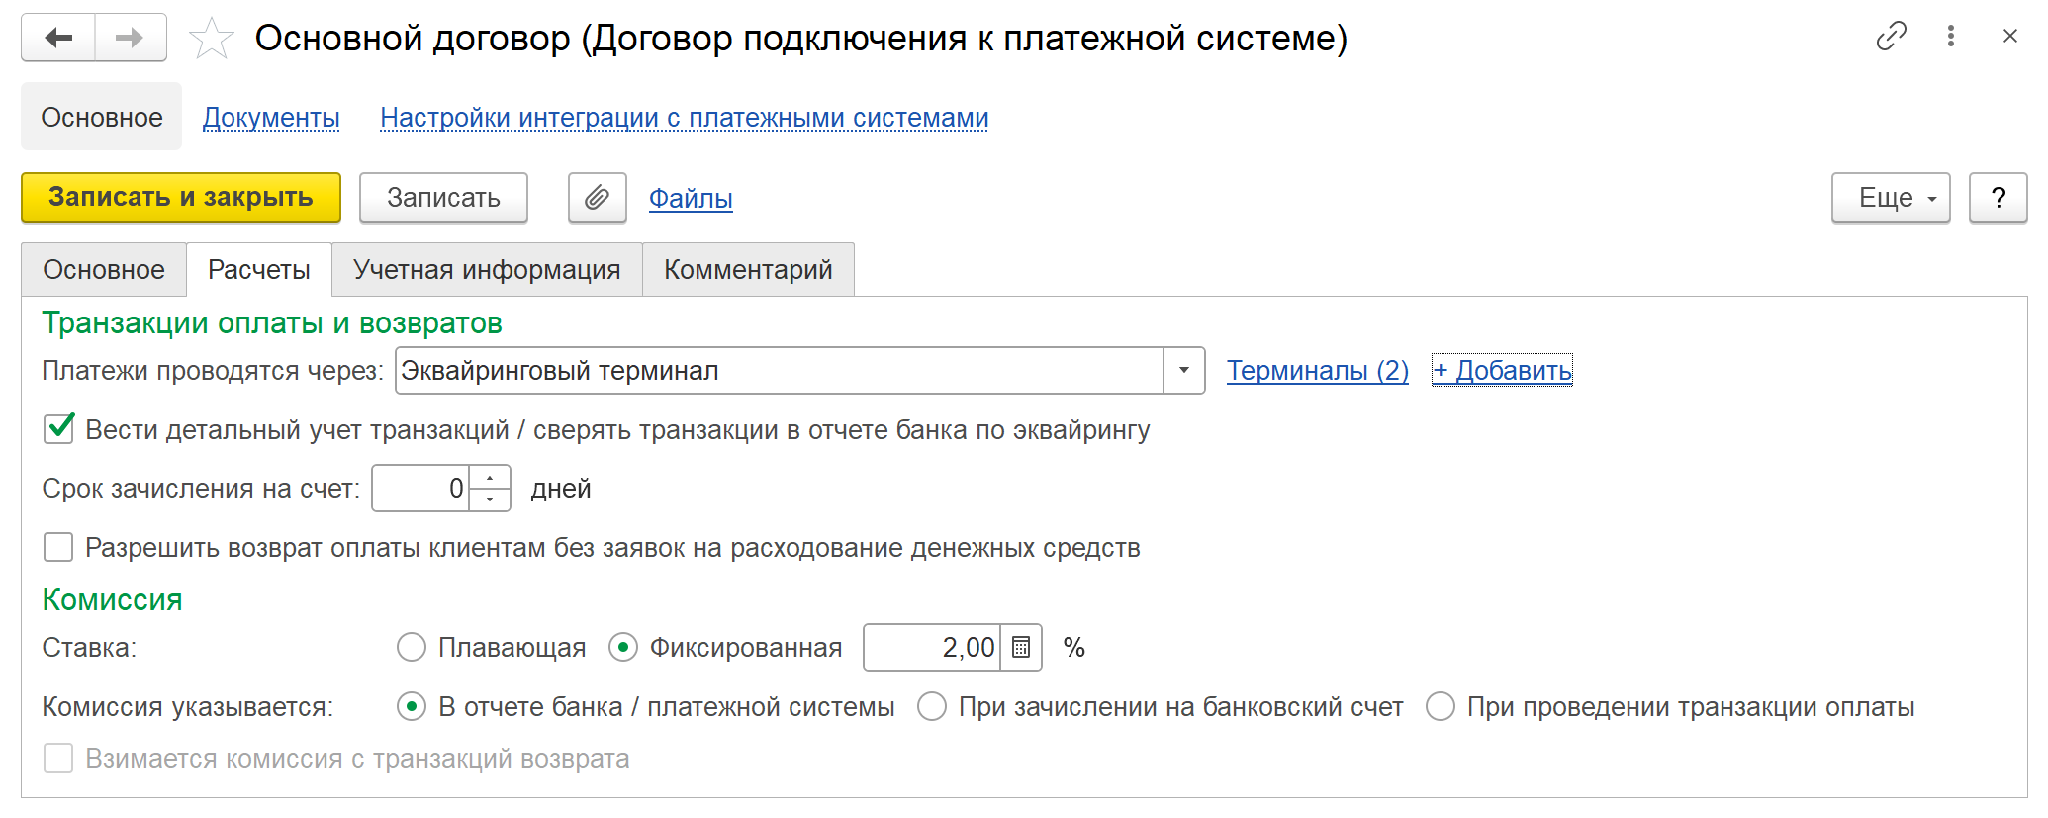The height and width of the screenshot is (818, 2048).
Task: Copy link using the chain link icon
Action: click(x=1891, y=37)
